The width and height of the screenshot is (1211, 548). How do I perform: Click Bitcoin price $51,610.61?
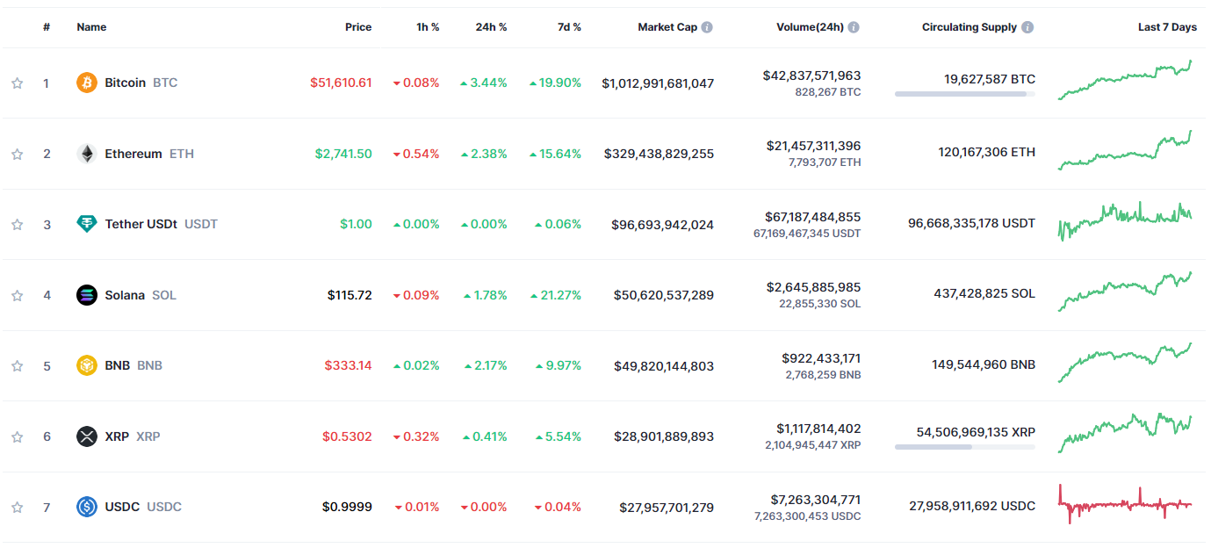coord(341,83)
